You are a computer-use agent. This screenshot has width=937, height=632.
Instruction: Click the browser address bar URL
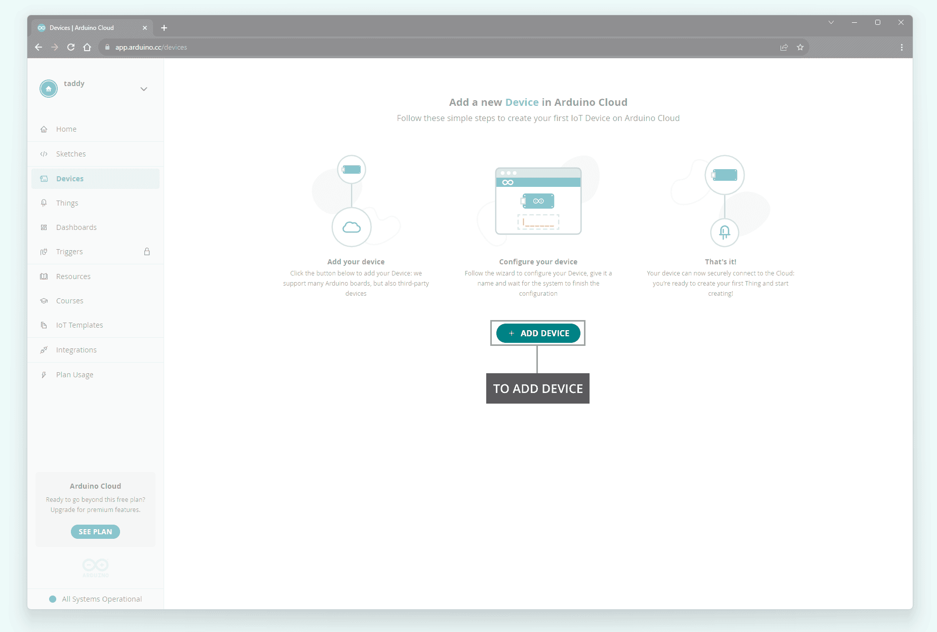point(151,47)
